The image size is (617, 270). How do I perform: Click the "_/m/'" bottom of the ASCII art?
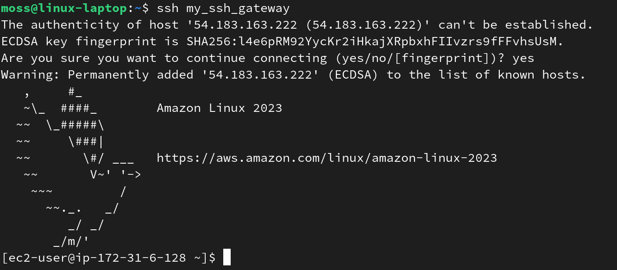click(71, 241)
